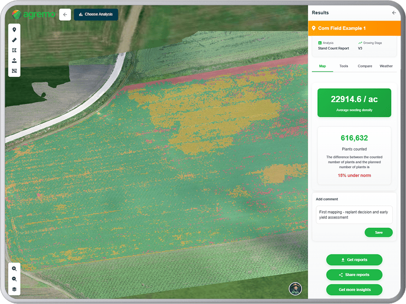This screenshot has height=304, width=406.
Task: Click Get more insights button
Action: point(354,290)
